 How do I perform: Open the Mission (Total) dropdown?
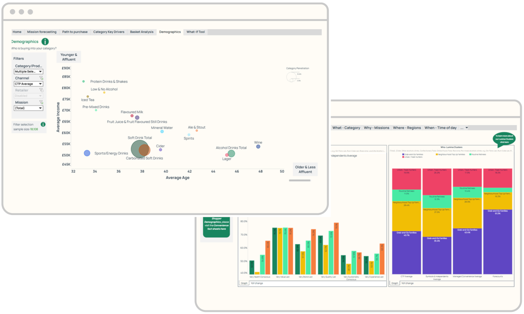(x=29, y=108)
